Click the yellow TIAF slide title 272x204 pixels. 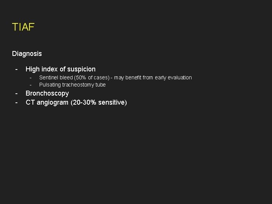23,27
